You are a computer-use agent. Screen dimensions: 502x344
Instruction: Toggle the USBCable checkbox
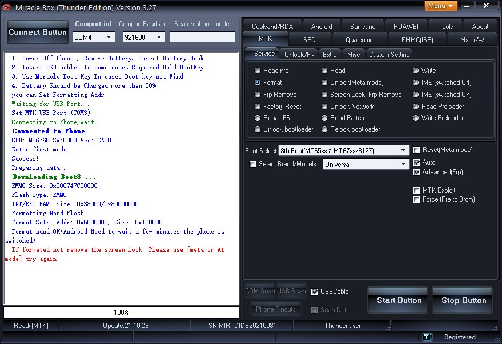coord(314,292)
